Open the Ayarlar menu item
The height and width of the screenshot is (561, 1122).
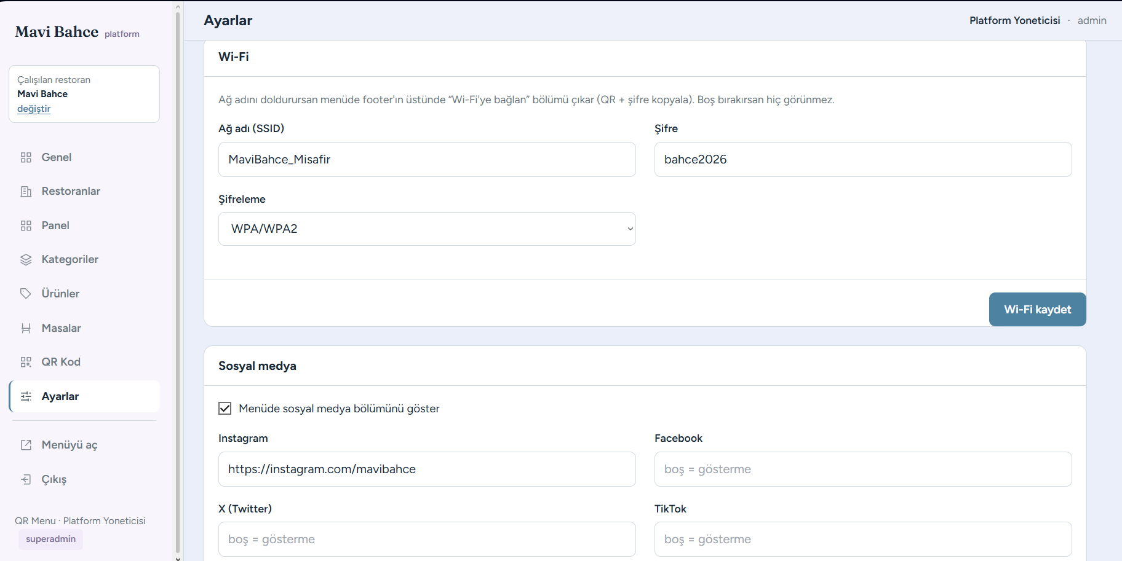(x=85, y=396)
